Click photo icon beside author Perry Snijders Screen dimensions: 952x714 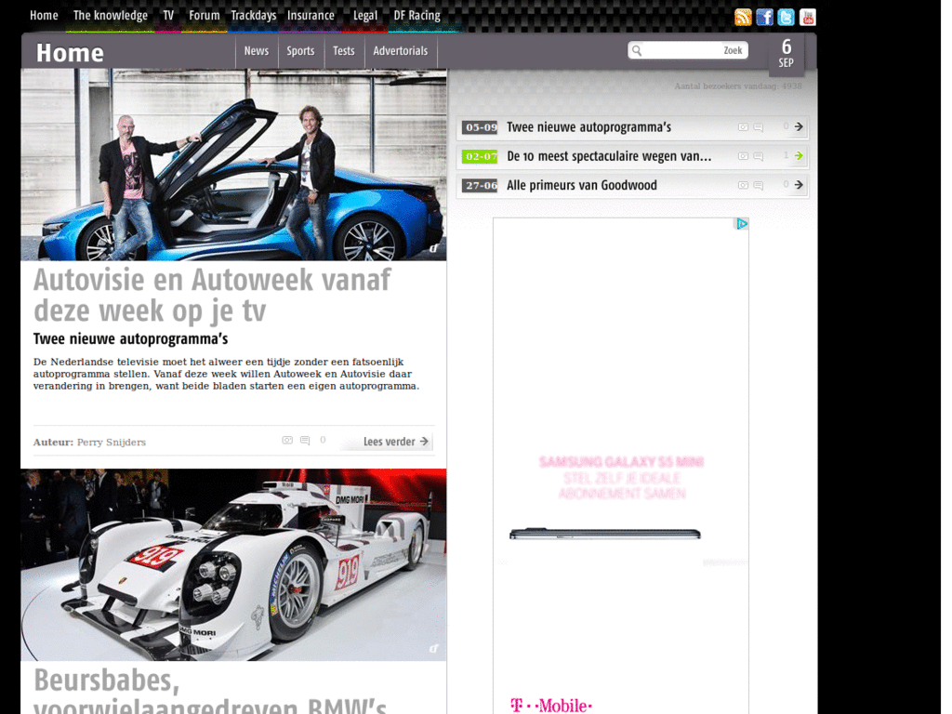[287, 440]
